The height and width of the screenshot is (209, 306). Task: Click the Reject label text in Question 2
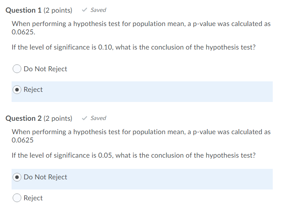click(33, 198)
